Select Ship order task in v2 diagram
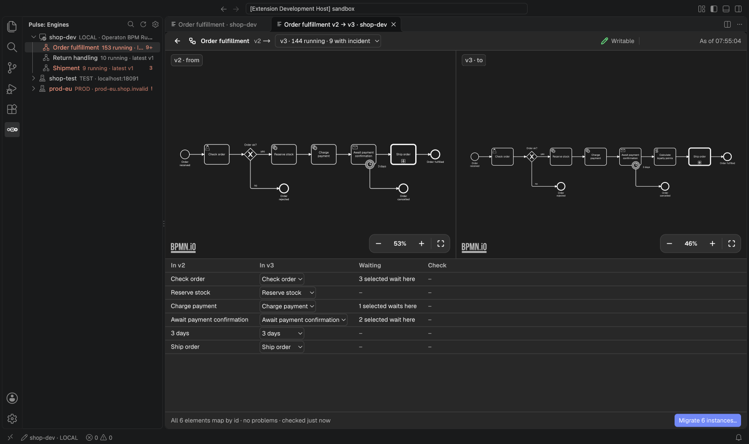 point(403,154)
